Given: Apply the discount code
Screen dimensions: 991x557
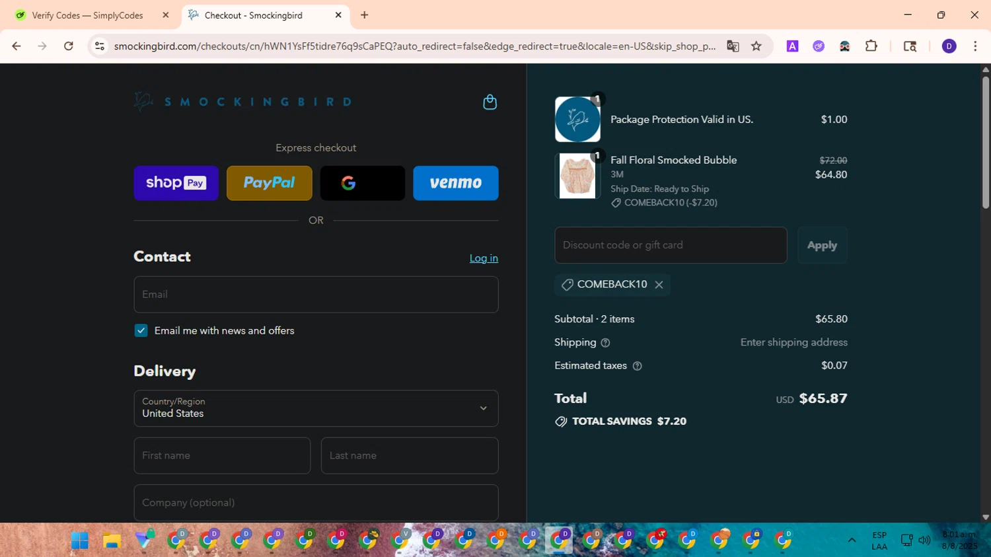Looking at the screenshot, I should (x=822, y=245).
